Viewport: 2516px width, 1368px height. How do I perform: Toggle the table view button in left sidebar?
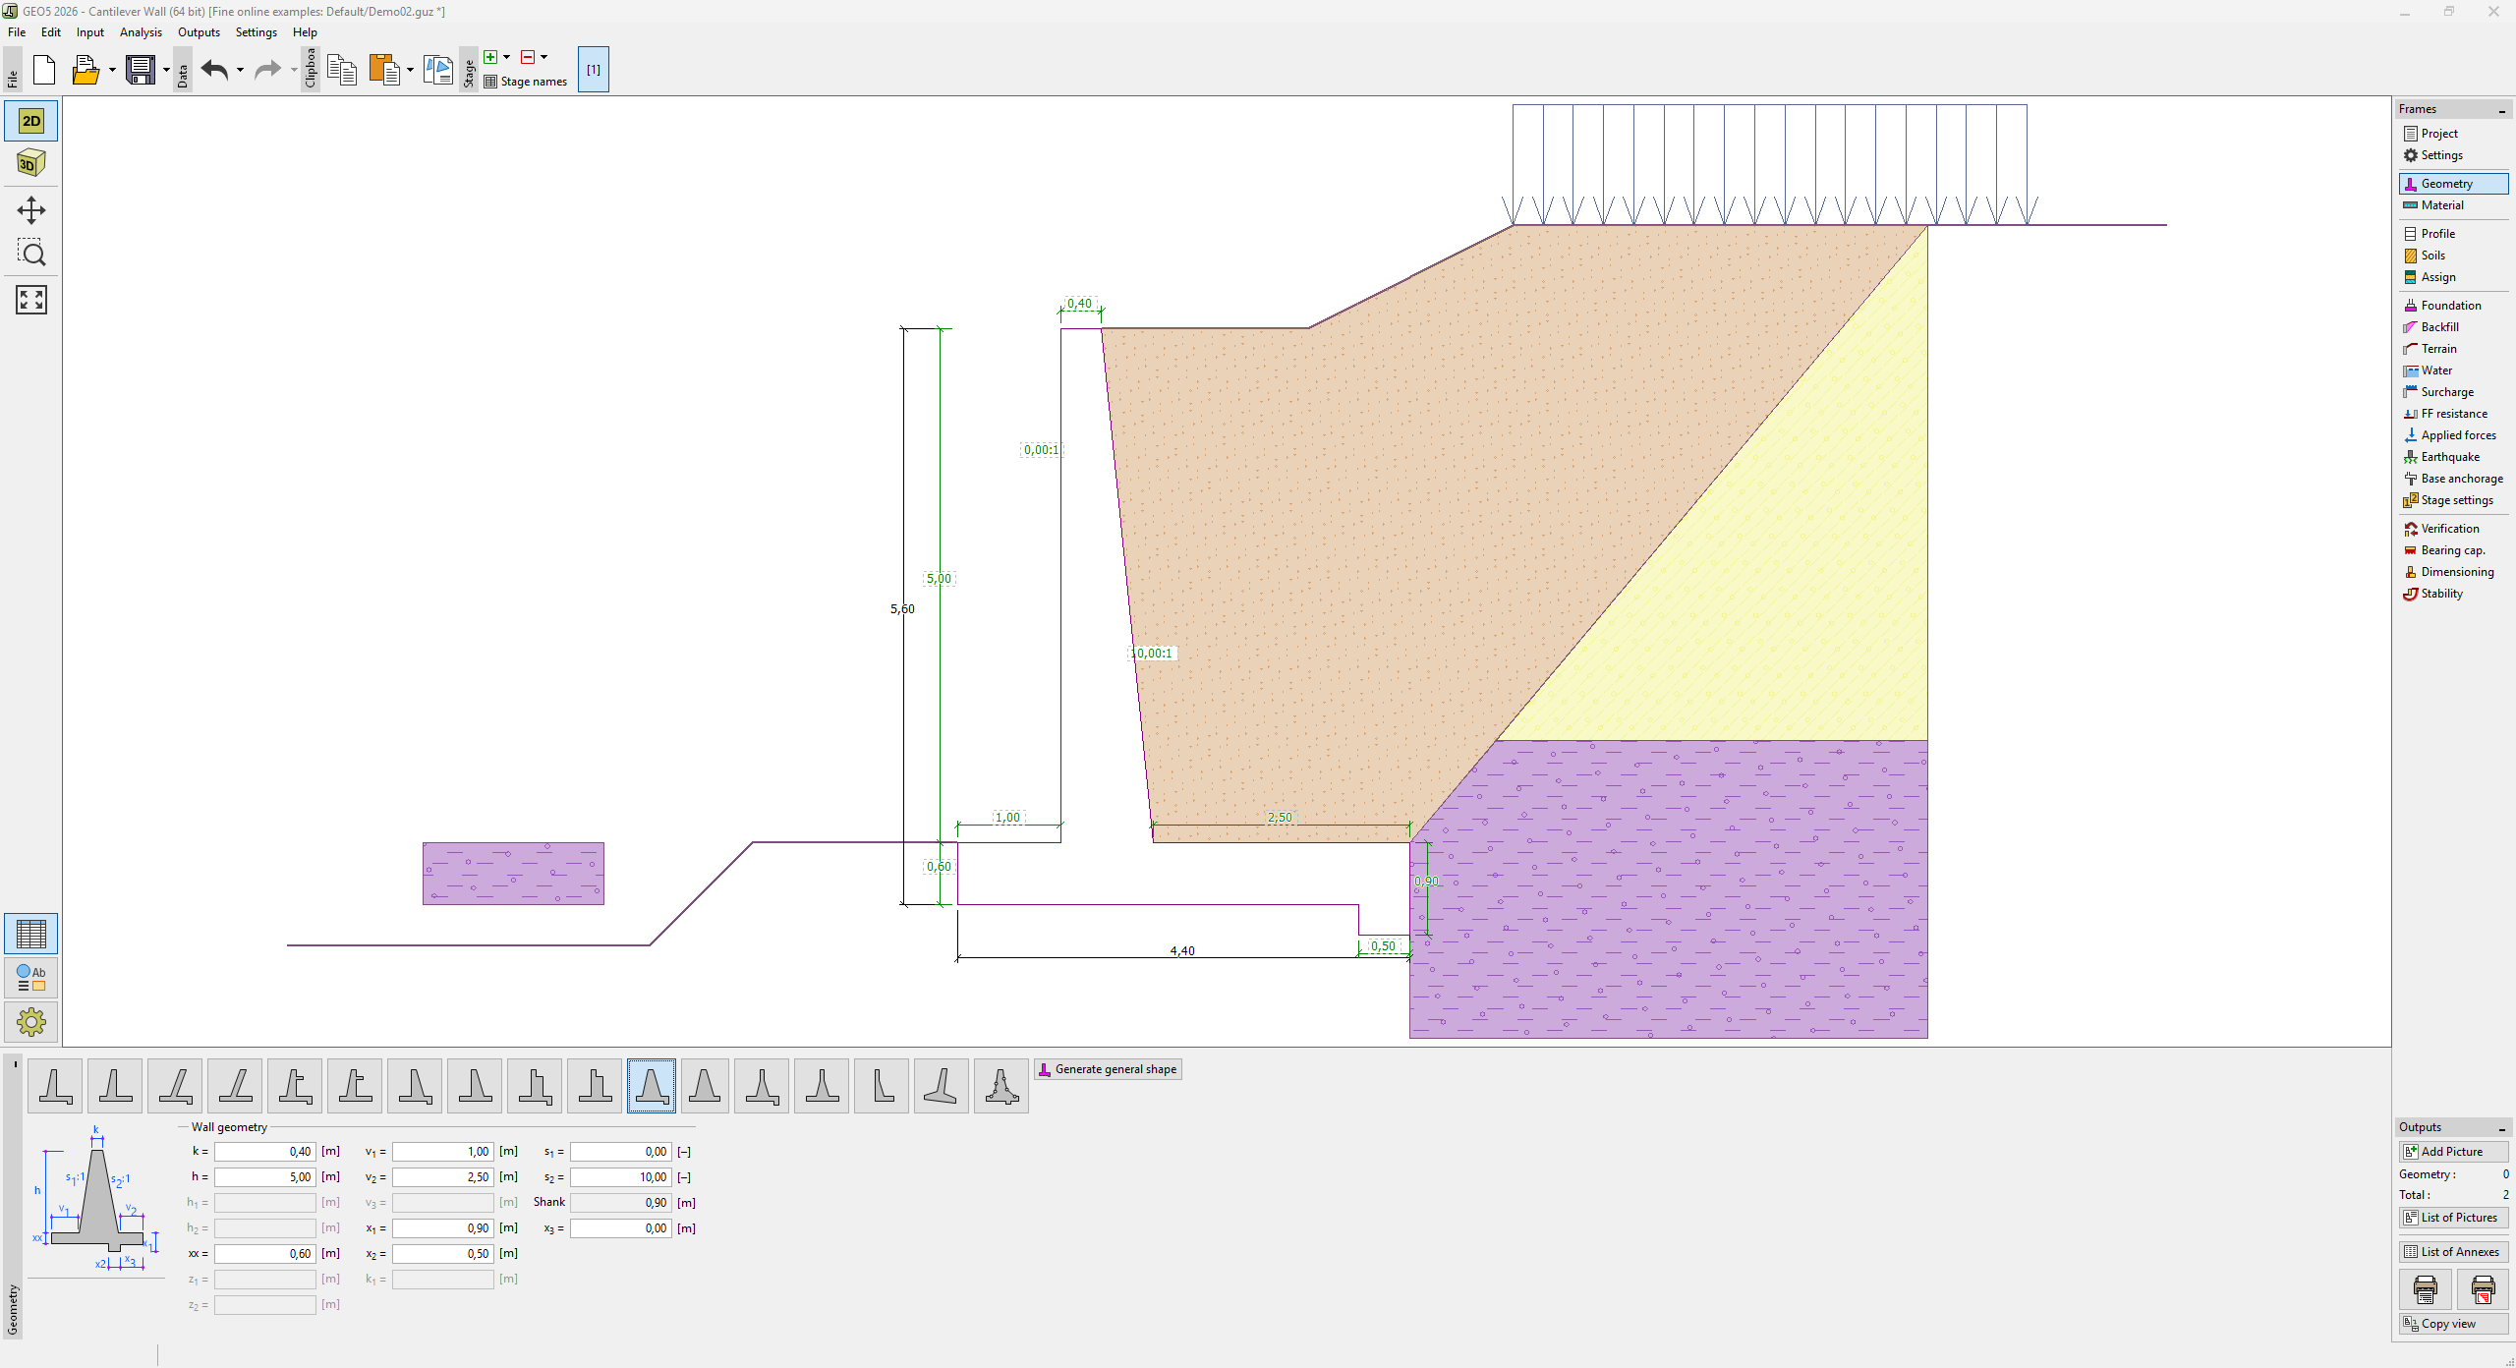30,934
